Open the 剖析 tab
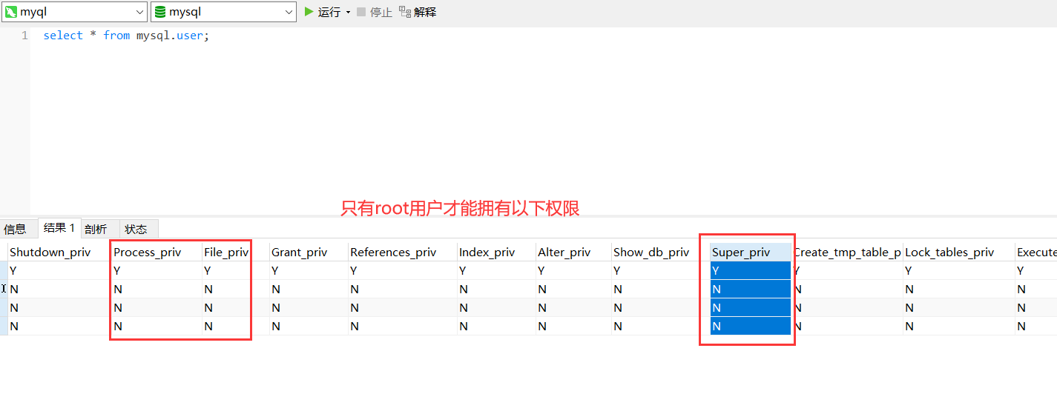This screenshot has height=411, width=1057. (x=96, y=229)
